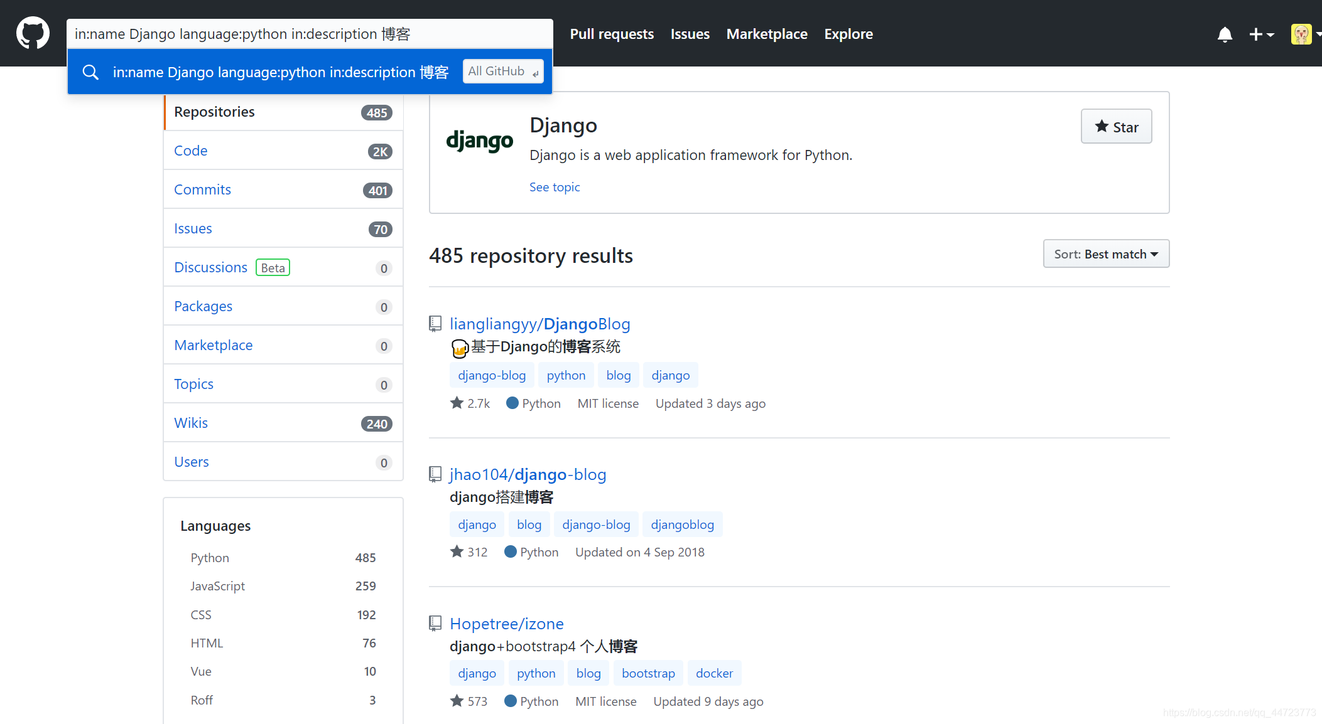Select the Code results filter
The width and height of the screenshot is (1322, 724).
(283, 151)
